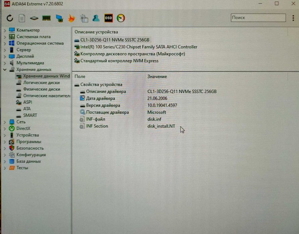Click in the Поиск search field
This screenshot has width=299, height=234.
(x=258, y=18)
